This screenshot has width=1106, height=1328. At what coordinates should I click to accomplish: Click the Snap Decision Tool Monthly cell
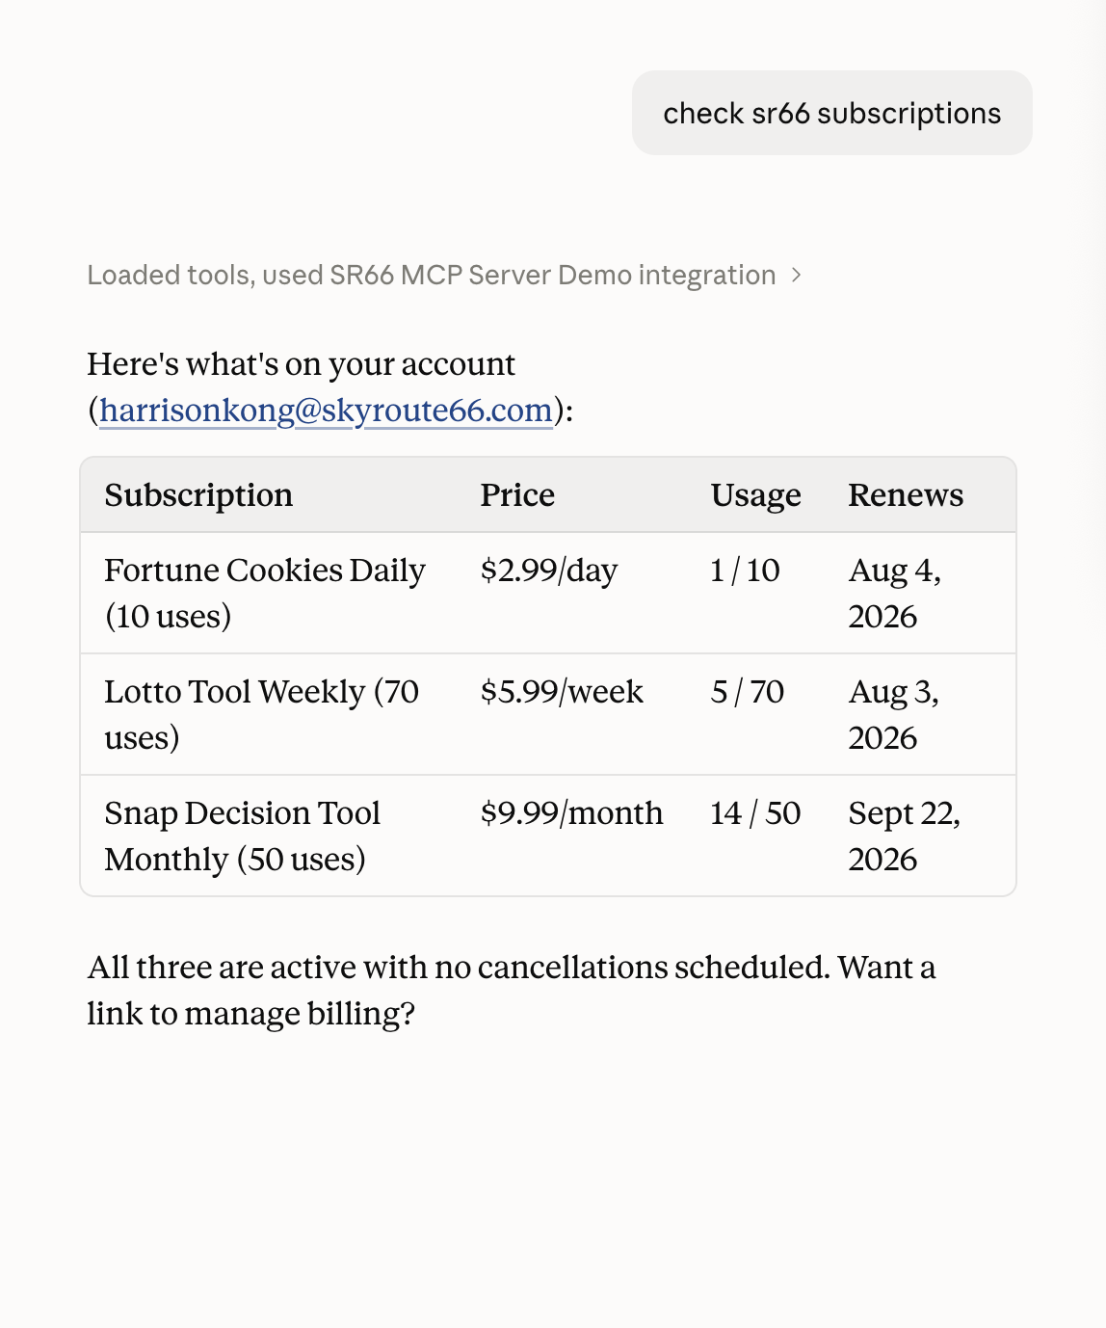coord(243,837)
